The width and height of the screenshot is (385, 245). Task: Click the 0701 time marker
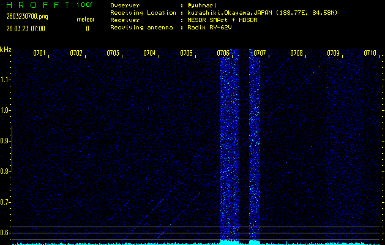tap(40, 53)
